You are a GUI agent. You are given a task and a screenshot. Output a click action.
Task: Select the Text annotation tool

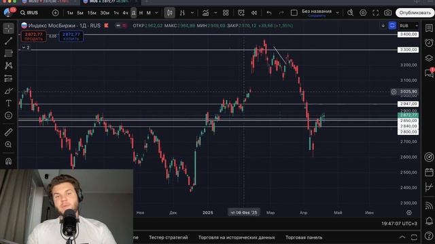pos(9,103)
